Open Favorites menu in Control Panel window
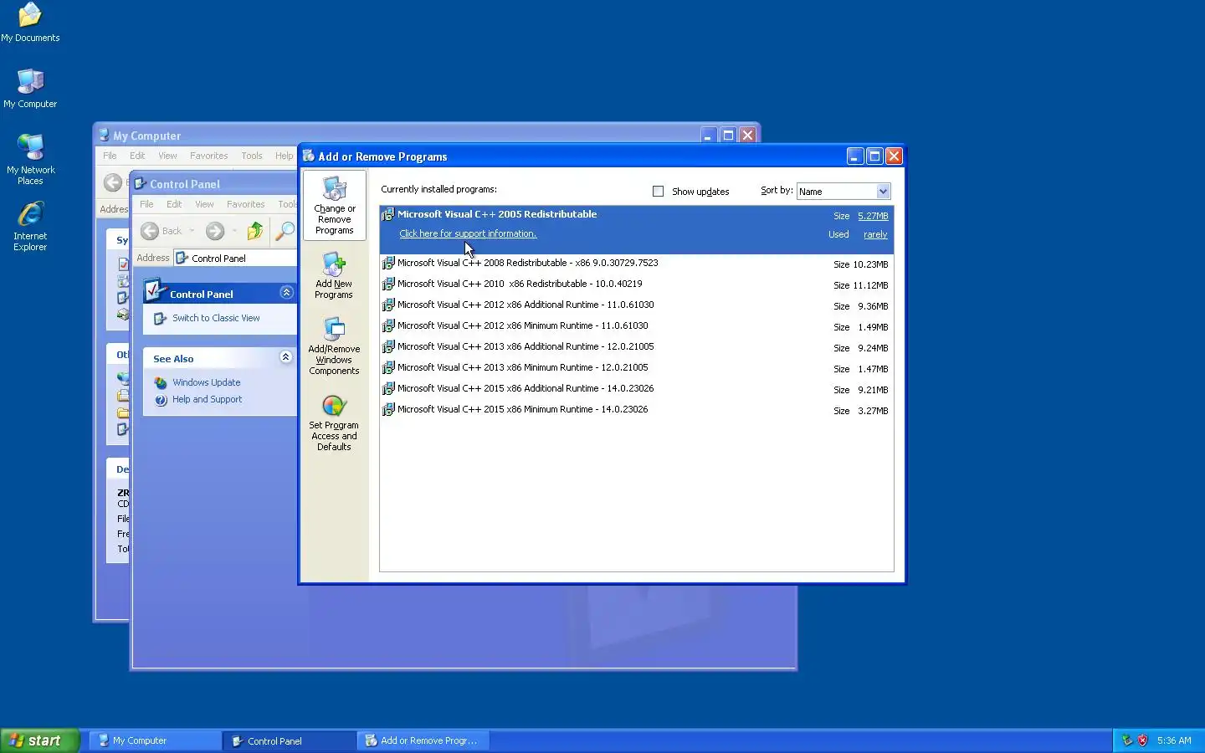 click(x=245, y=204)
